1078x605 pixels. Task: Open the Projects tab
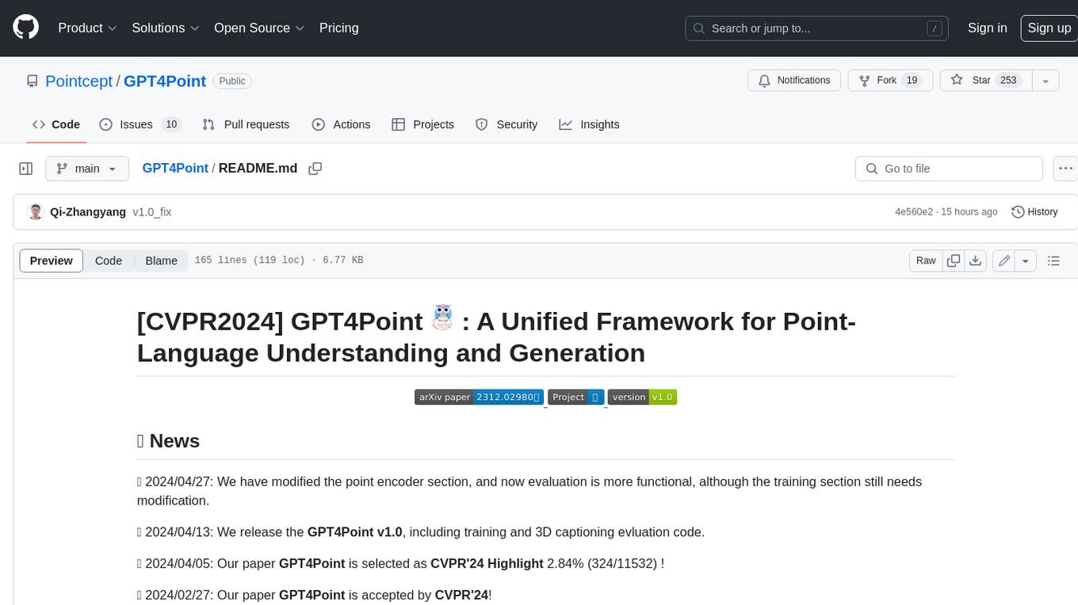tap(422, 124)
